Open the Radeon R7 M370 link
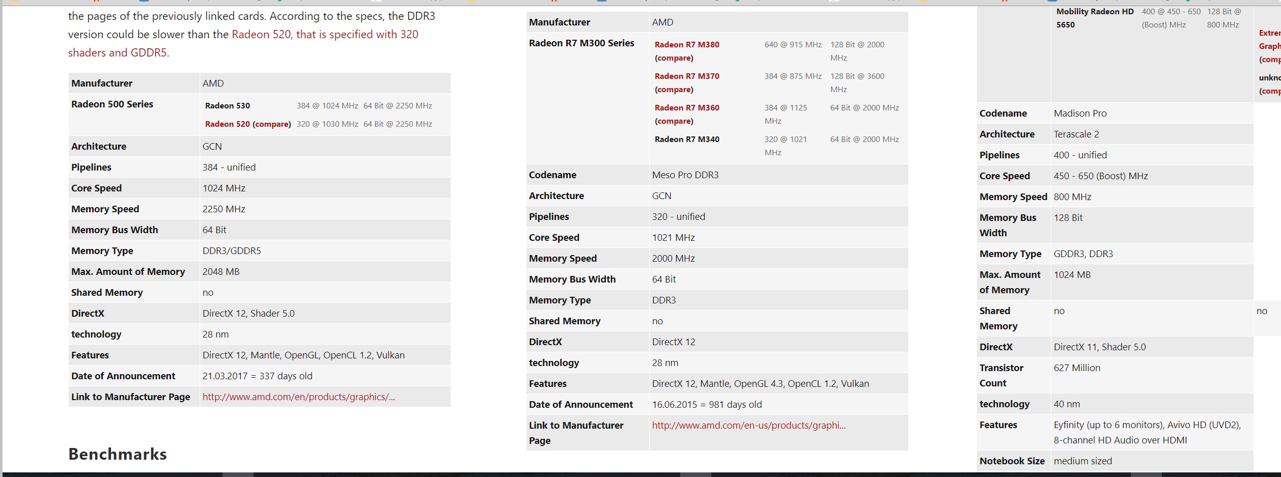 (687, 76)
